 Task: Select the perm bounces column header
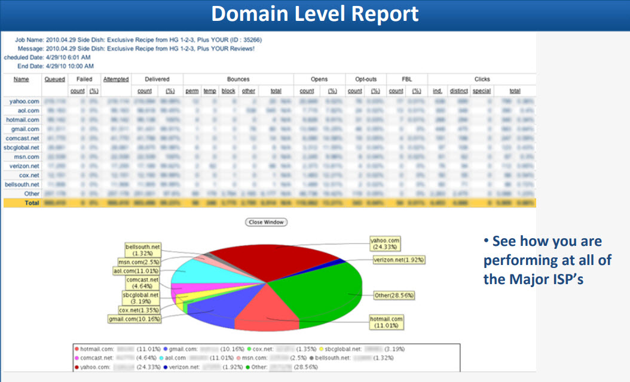coord(193,91)
